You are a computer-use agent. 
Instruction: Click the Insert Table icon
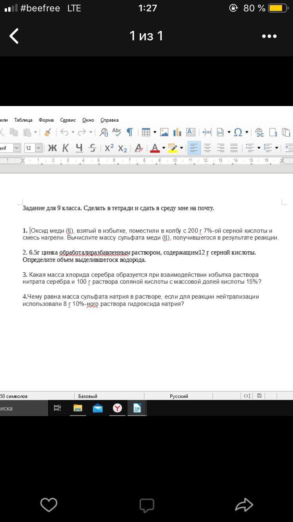click(146, 132)
